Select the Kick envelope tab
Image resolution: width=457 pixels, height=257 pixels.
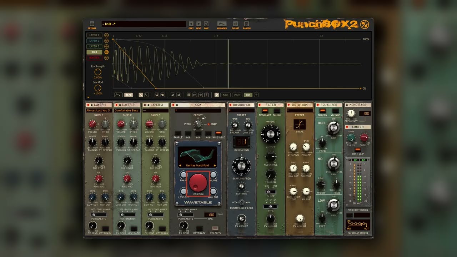click(94, 52)
